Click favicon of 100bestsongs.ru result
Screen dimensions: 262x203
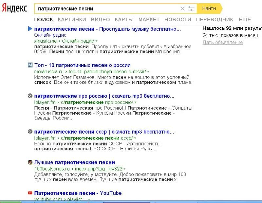coord(30,162)
